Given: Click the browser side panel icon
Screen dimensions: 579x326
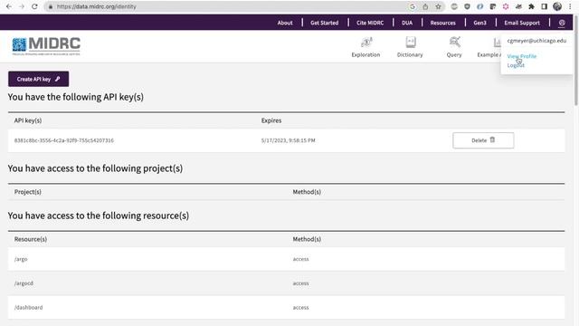Looking at the screenshot, I should (x=545, y=6).
